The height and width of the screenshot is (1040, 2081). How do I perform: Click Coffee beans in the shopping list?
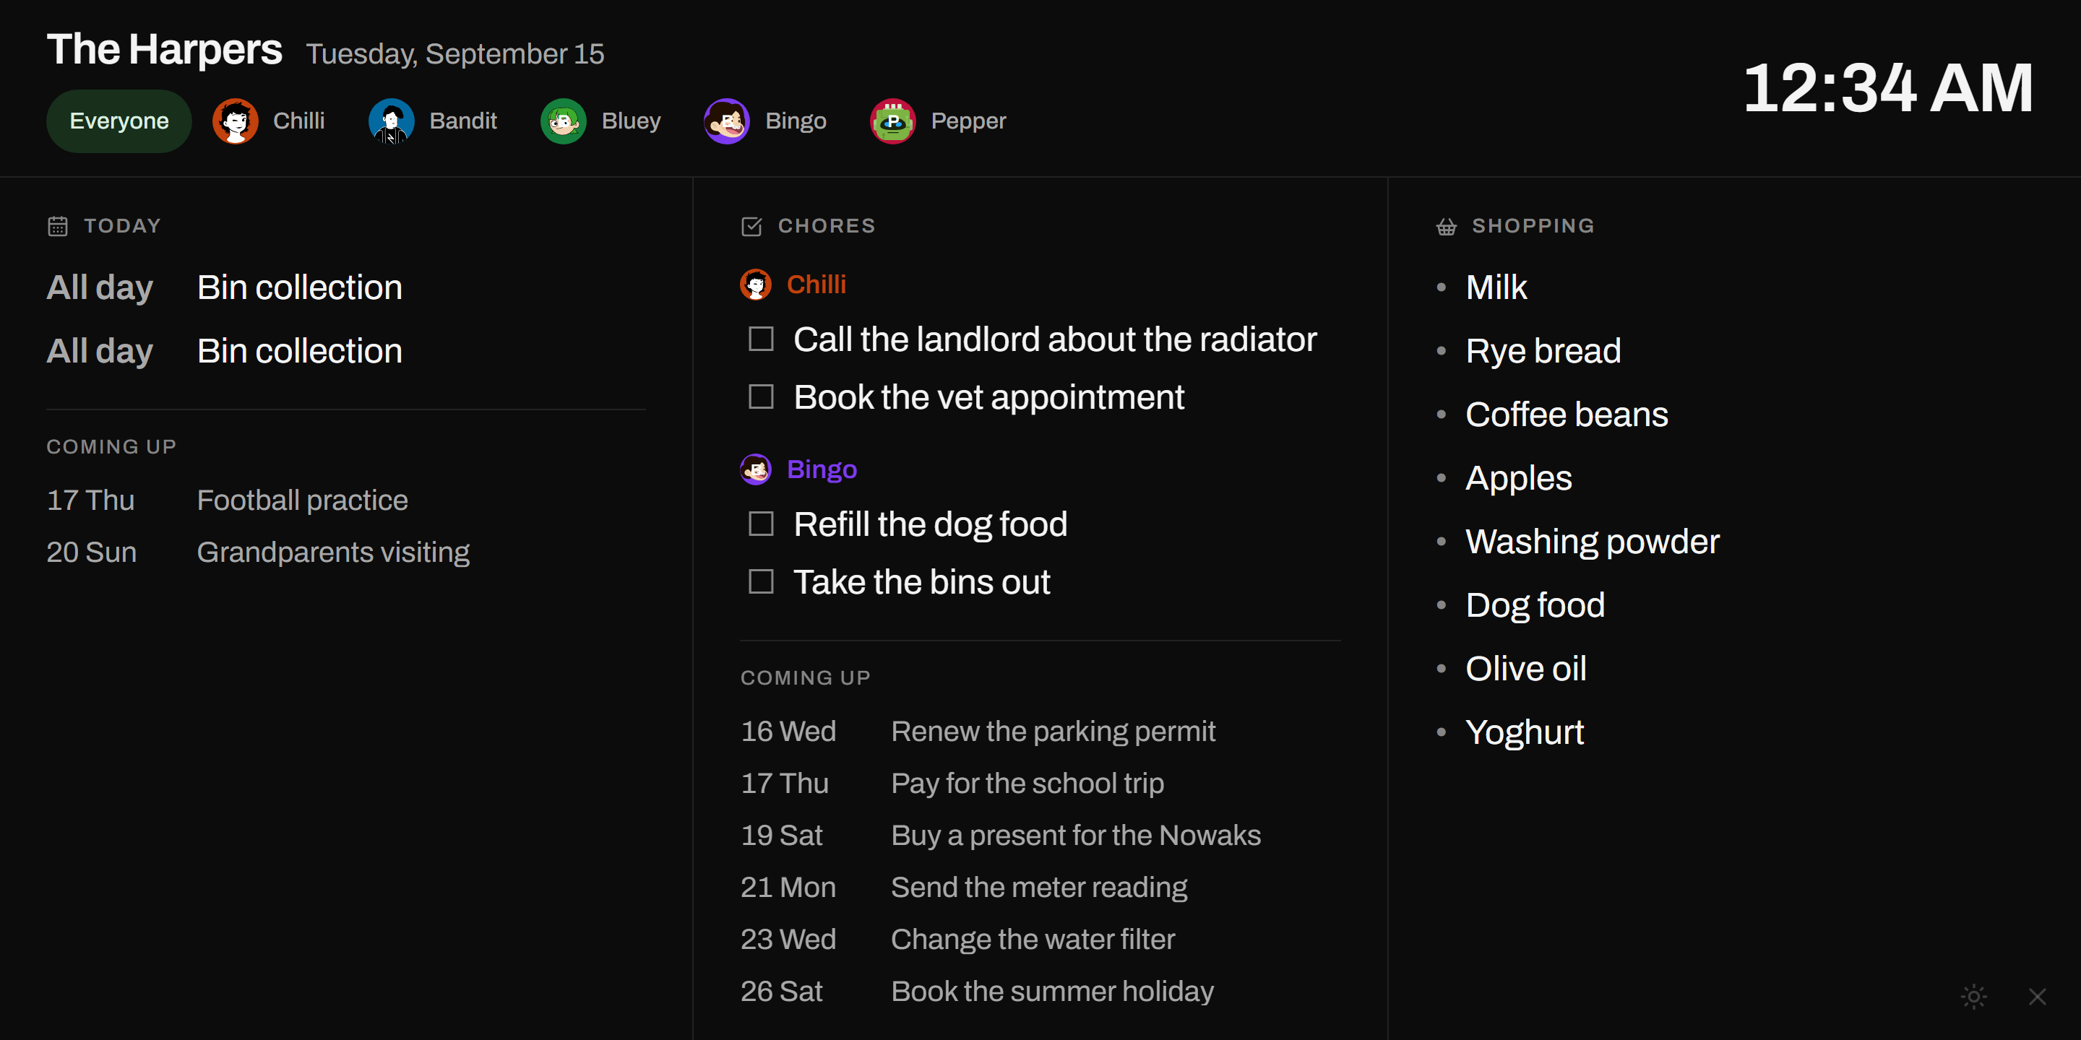tap(1567, 415)
